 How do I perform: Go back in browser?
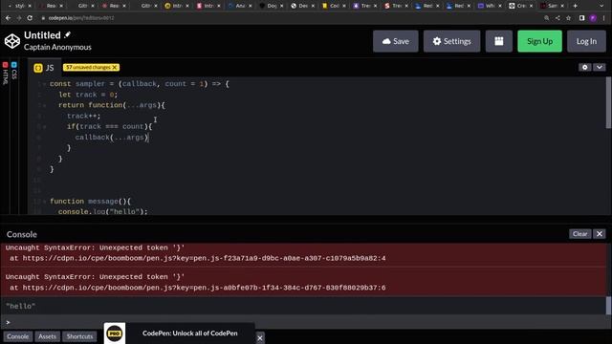[9, 18]
